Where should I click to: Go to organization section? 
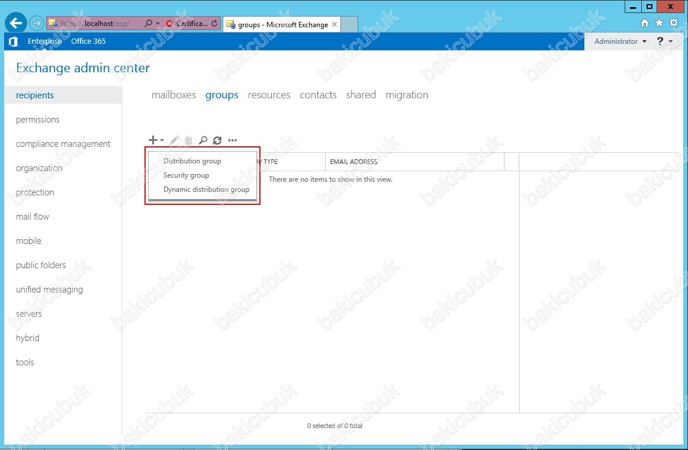(x=39, y=168)
